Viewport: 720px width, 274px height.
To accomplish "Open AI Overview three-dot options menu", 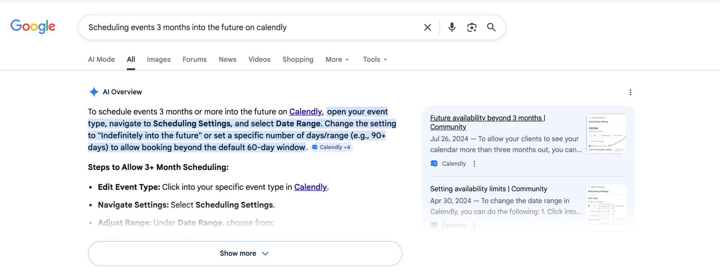I will [x=630, y=92].
